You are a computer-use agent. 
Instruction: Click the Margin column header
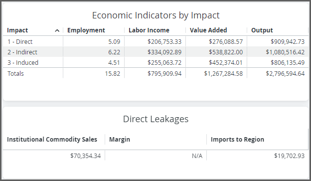tap(120, 139)
